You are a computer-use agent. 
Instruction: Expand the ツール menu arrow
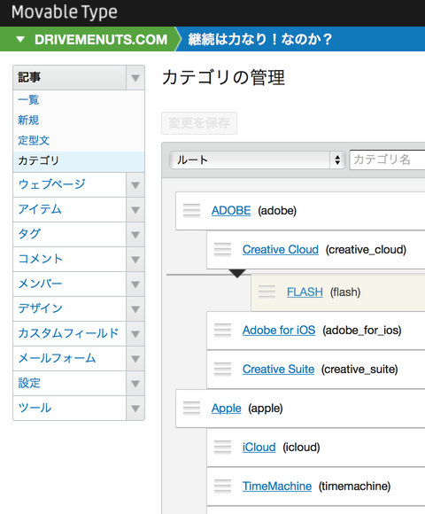tap(135, 409)
